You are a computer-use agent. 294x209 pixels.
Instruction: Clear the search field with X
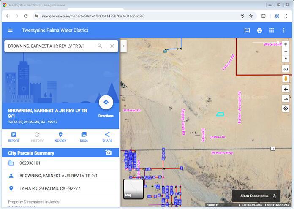(x=112, y=46)
